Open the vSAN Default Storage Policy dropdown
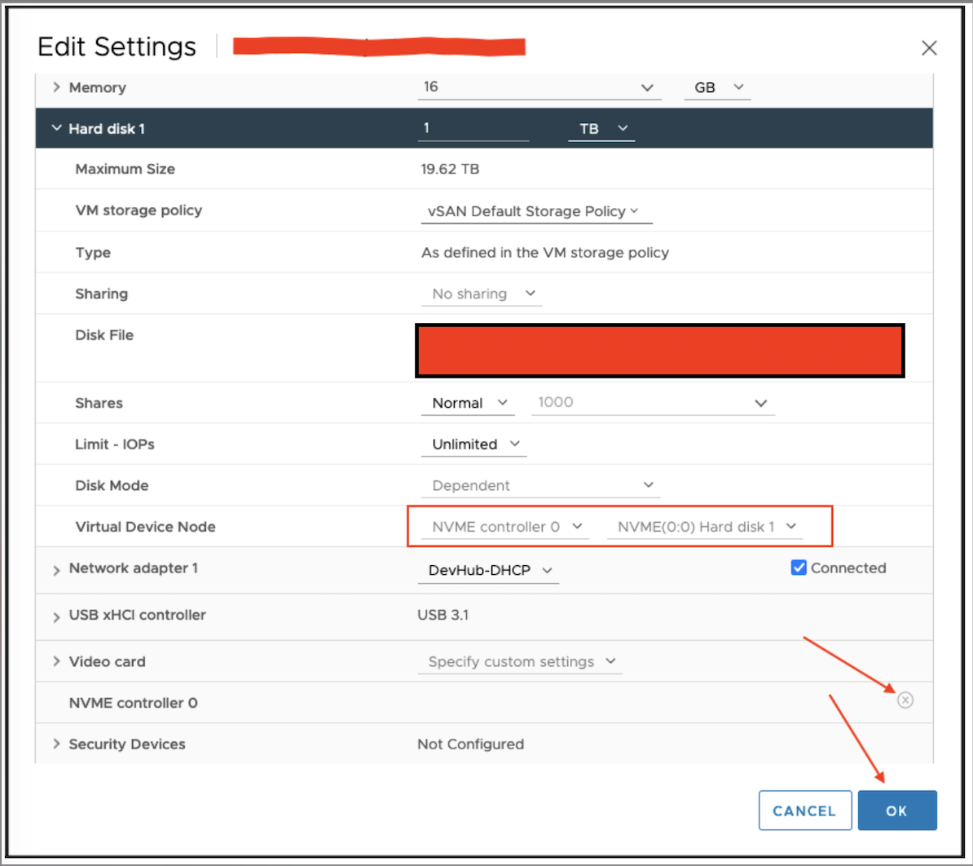This screenshot has width=973, height=866. [x=535, y=211]
